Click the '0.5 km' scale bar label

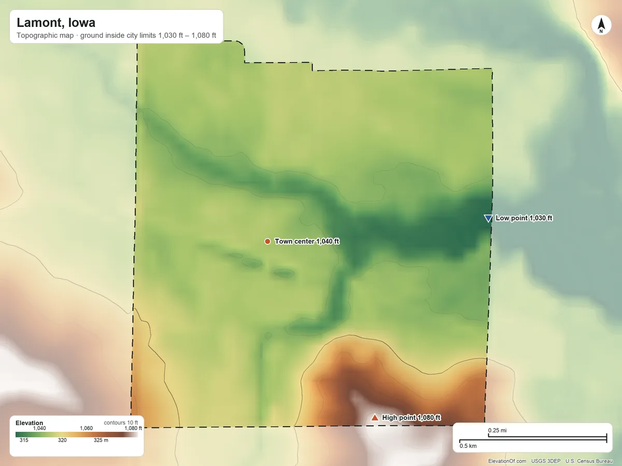(x=468, y=446)
